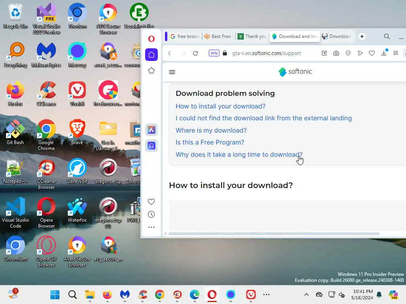The image size is (406, 304).
Task: Open the Windows Start button
Action: click(55, 294)
